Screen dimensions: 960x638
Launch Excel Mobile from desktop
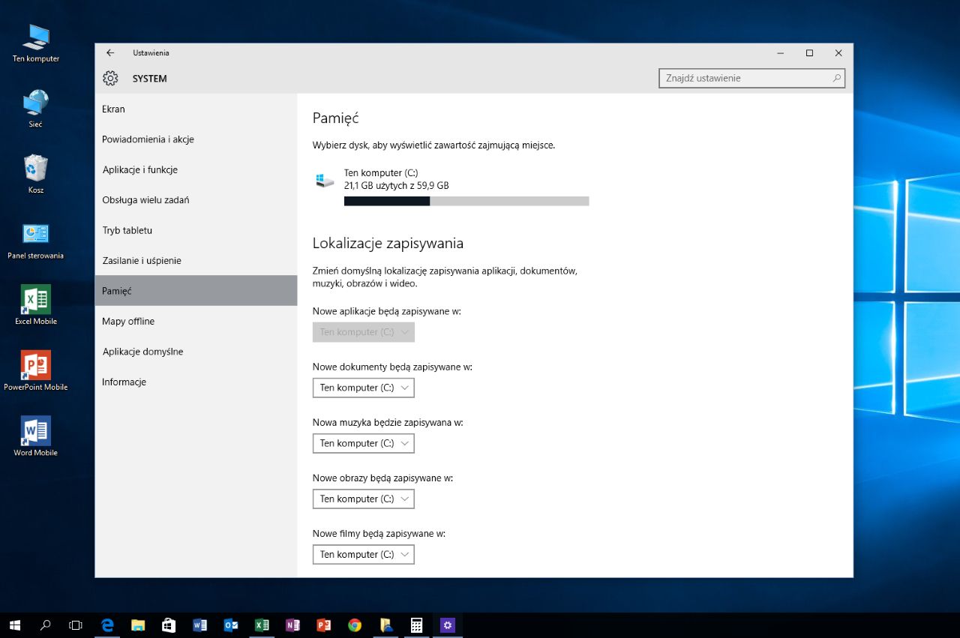(35, 300)
